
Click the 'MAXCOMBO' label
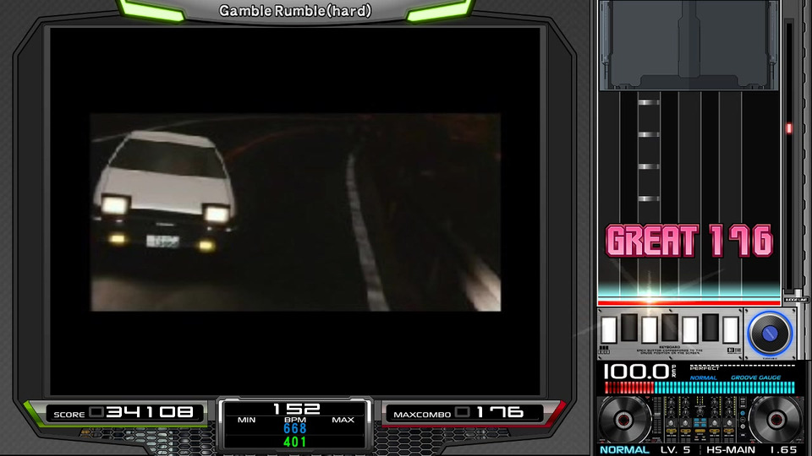tap(422, 415)
